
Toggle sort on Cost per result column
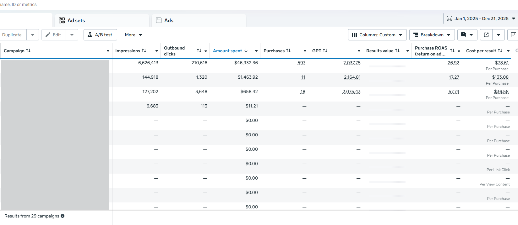tap(500, 51)
